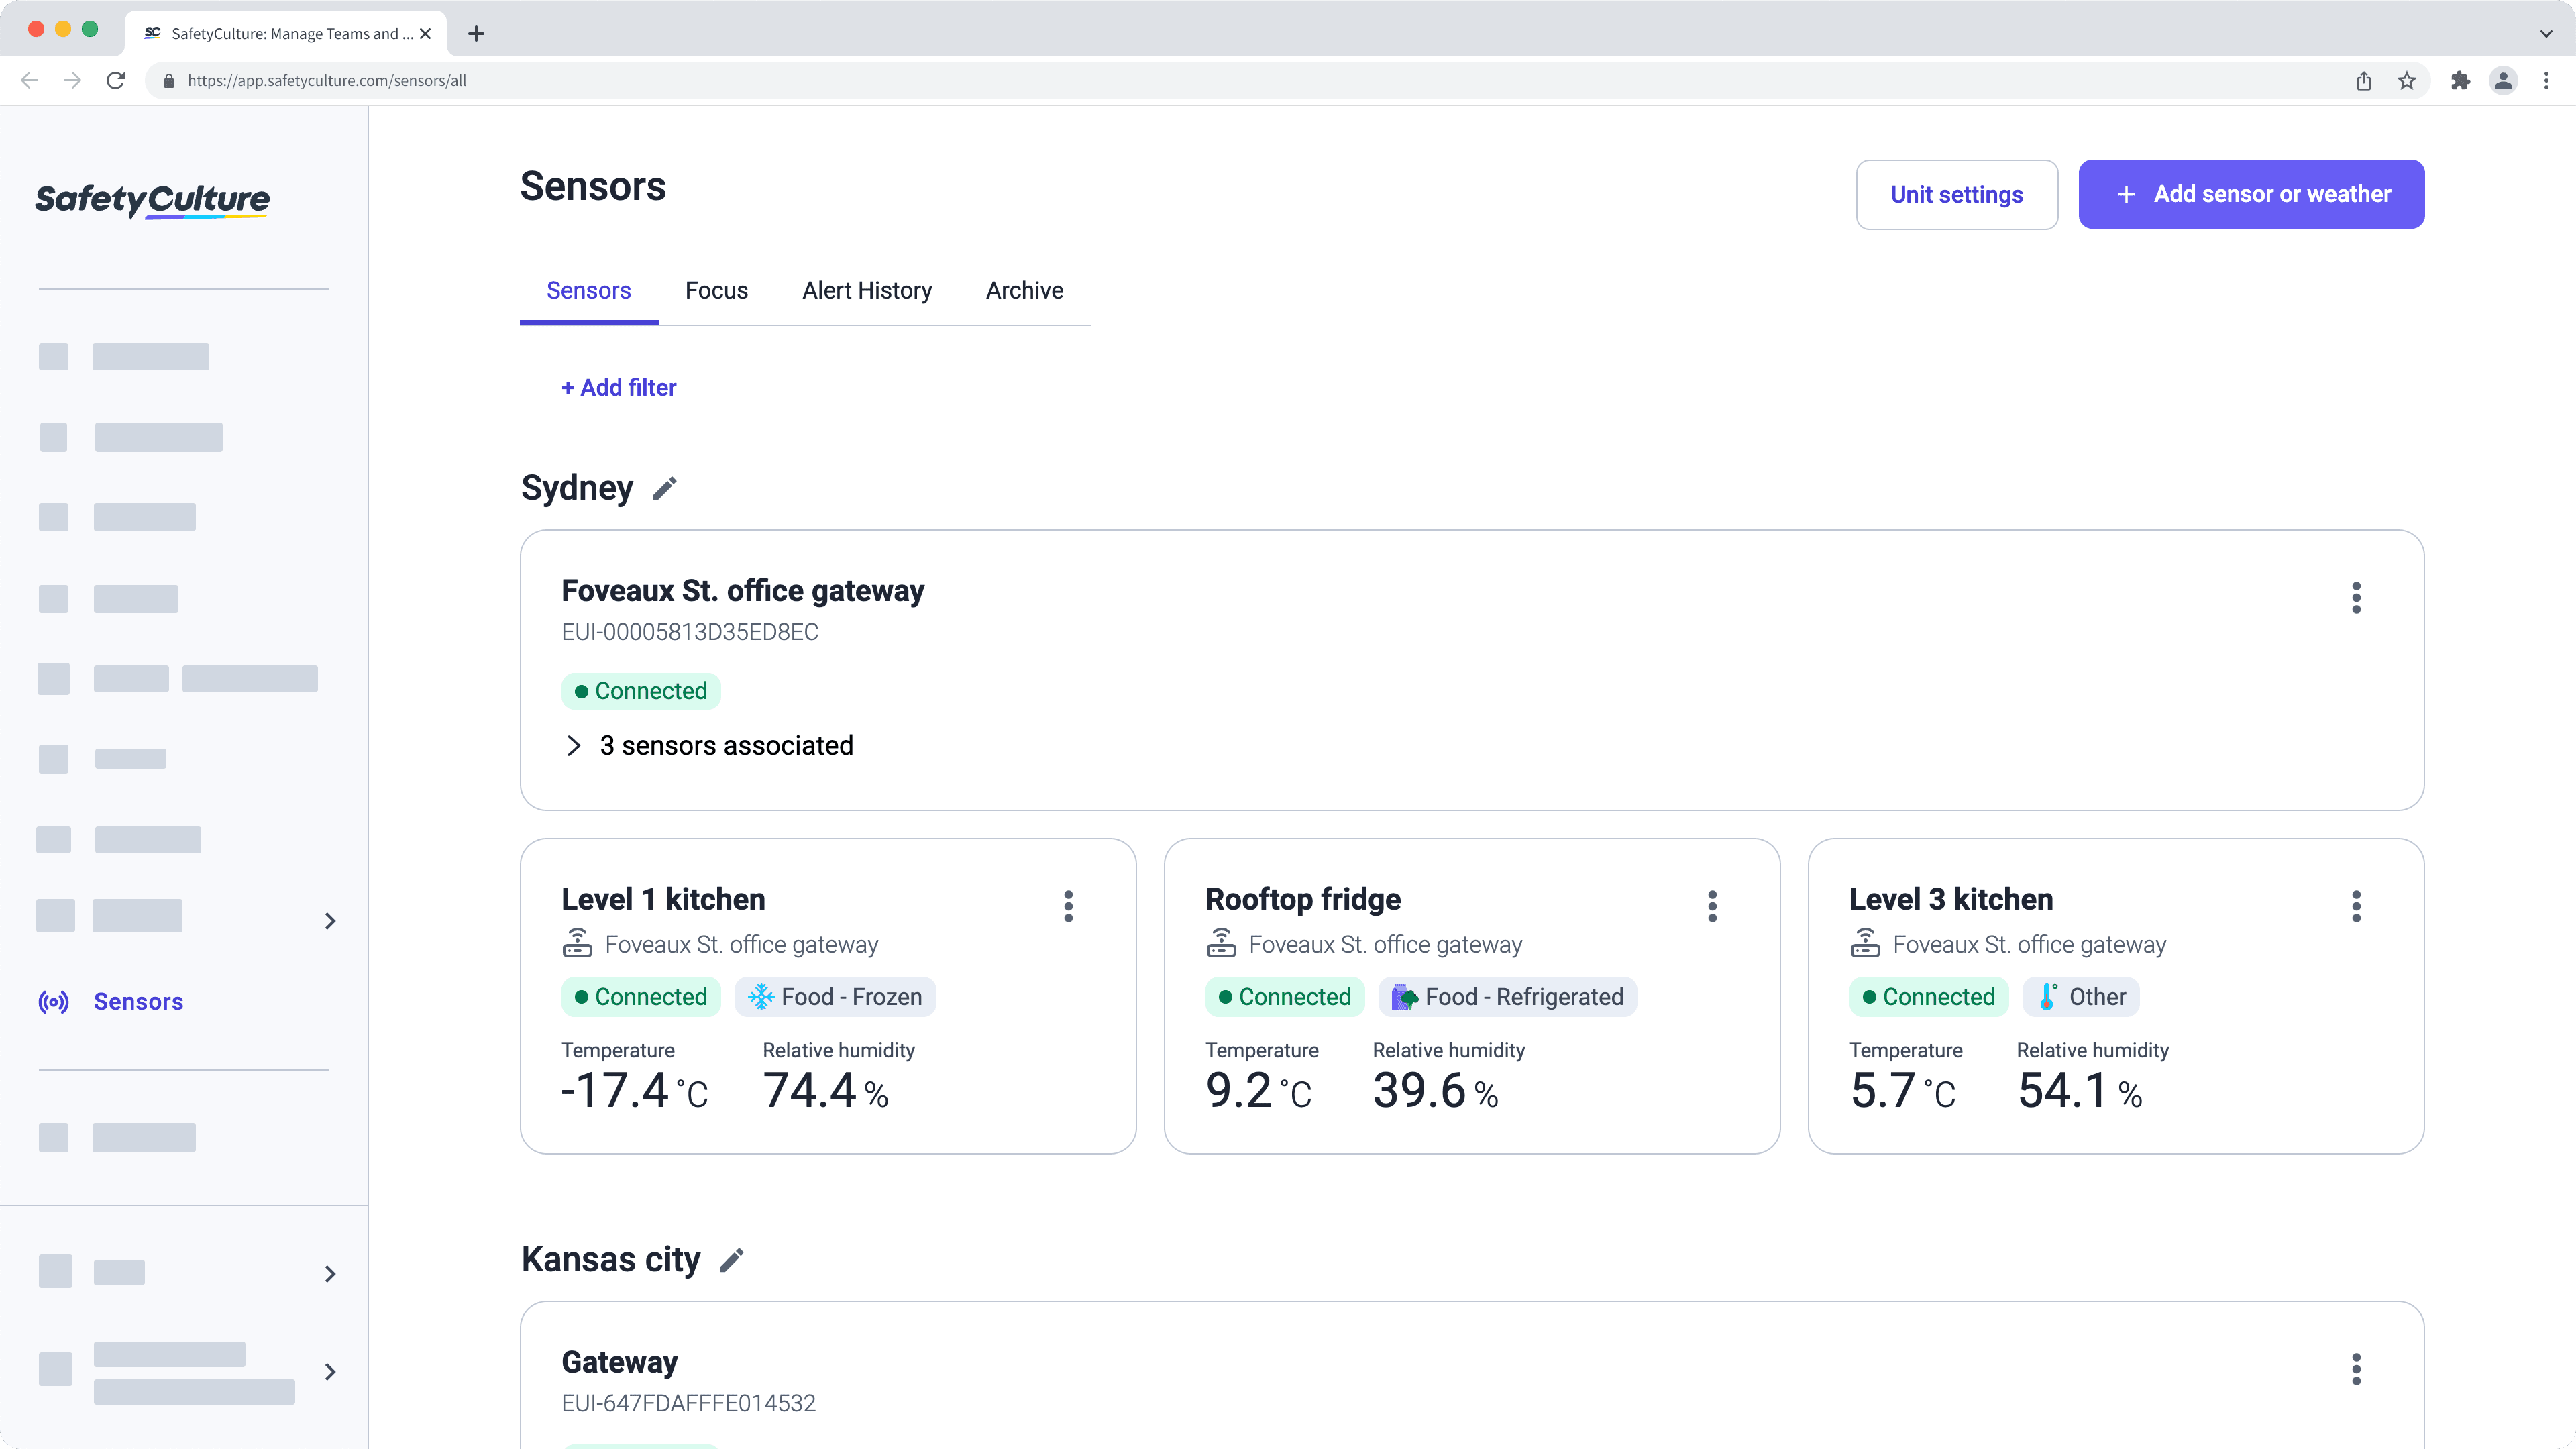Switch to the Focus tab
The height and width of the screenshot is (1449, 2576).
pos(716,288)
